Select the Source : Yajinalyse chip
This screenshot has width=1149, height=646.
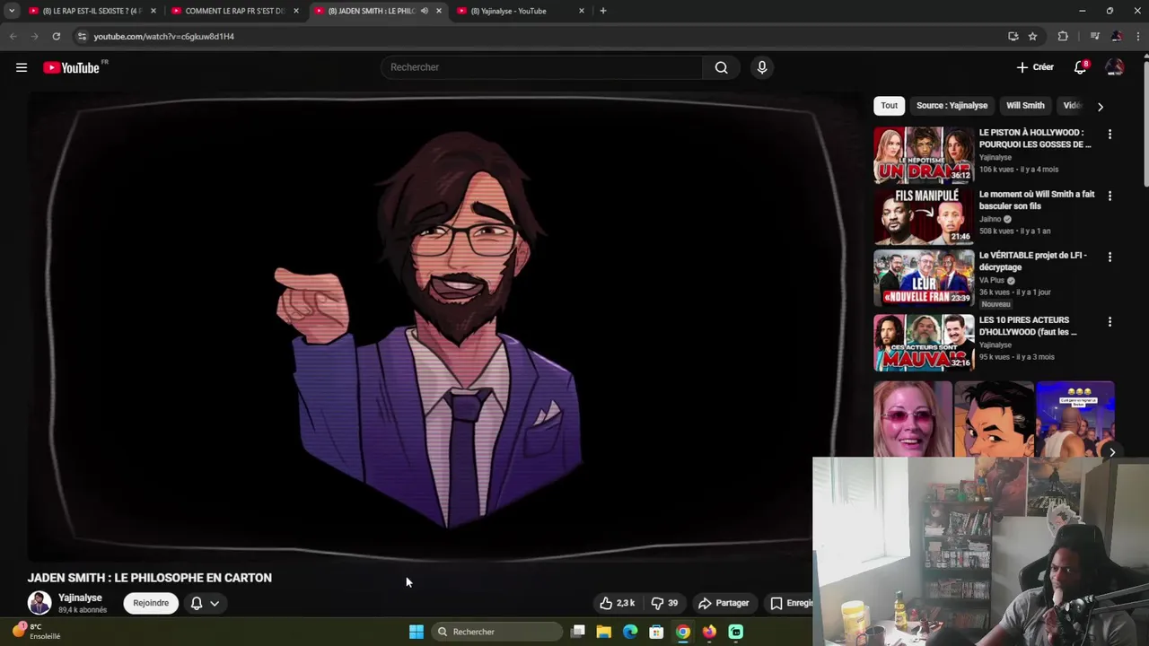(x=952, y=105)
